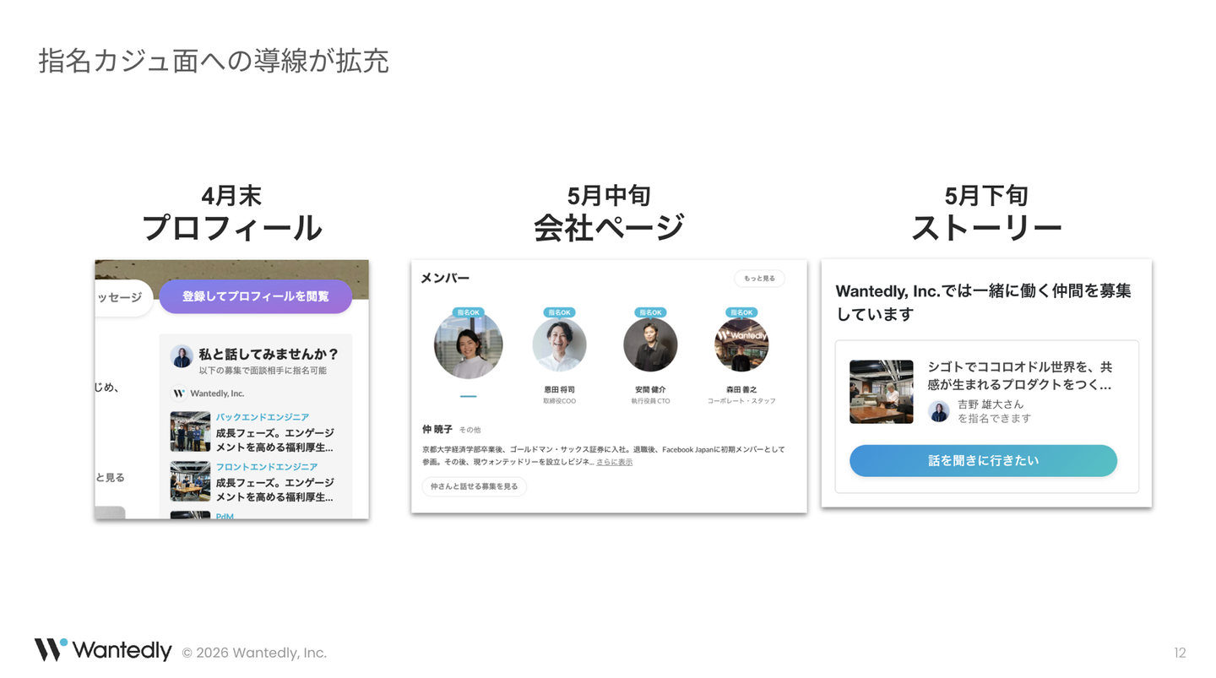Select the フロントエンドエンジニア job thumbnail
1216x678 pixels.
[x=190, y=481]
